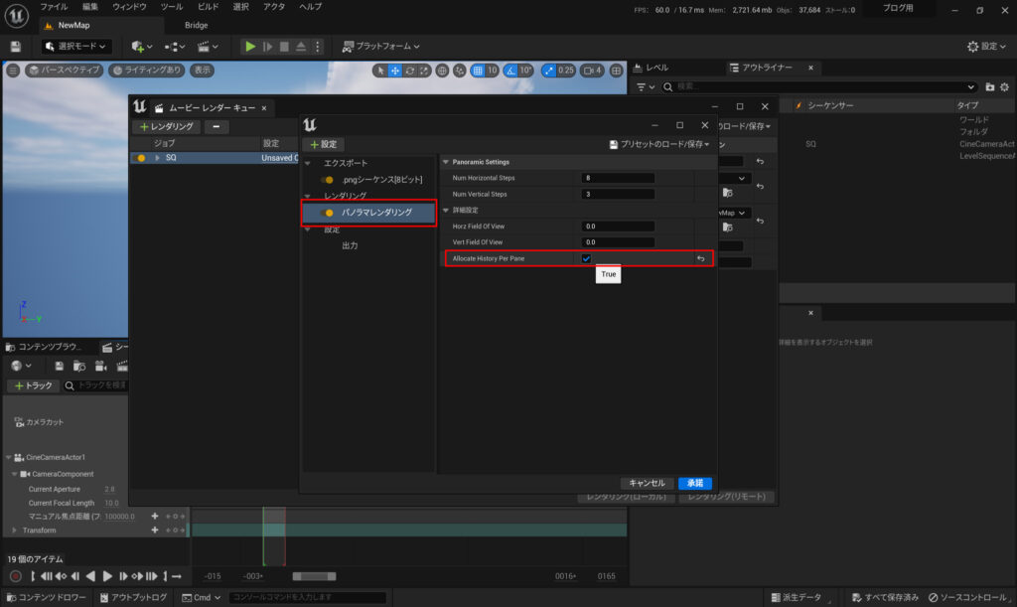The height and width of the screenshot is (607, 1017).
Task: Toggle the パノラマレンダリング setting switch
Action: pyautogui.click(x=329, y=213)
